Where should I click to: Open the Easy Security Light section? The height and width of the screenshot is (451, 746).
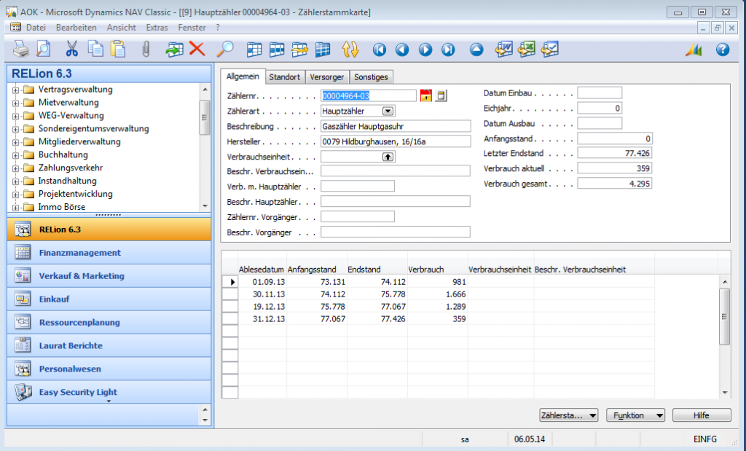point(109,392)
